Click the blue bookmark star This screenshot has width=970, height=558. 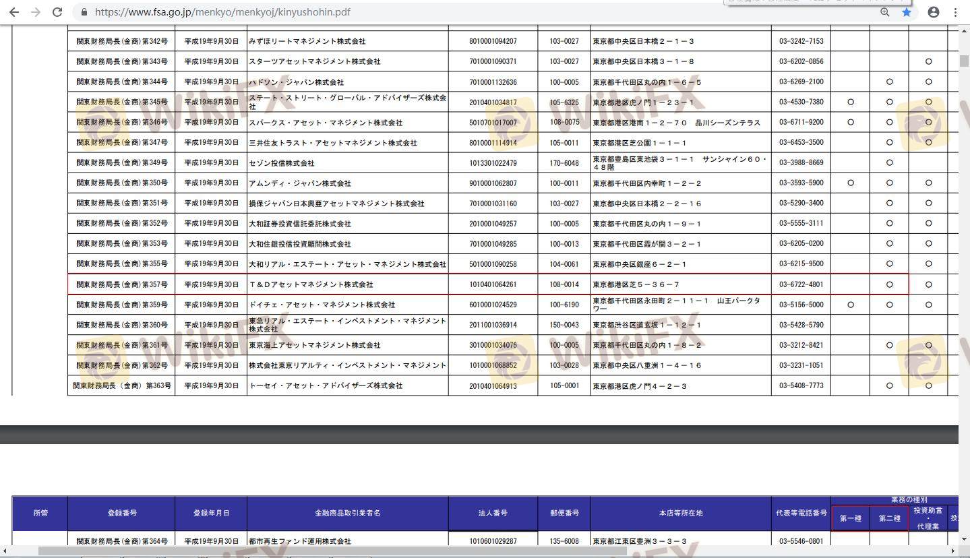click(907, 12)
